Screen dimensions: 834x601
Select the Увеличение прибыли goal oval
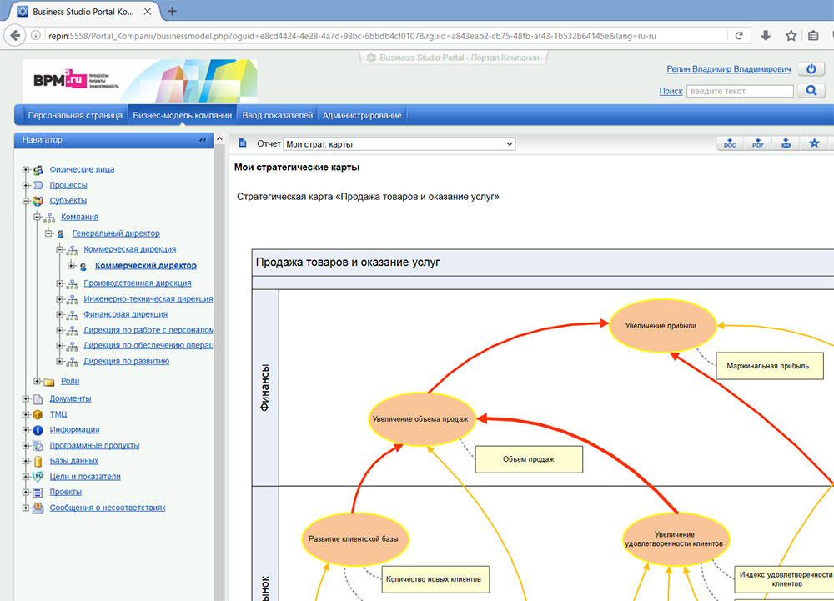point(662,326)
